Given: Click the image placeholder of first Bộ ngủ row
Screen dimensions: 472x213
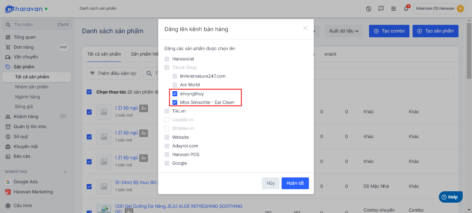Looking at the screenshot, I should [104, 112].
